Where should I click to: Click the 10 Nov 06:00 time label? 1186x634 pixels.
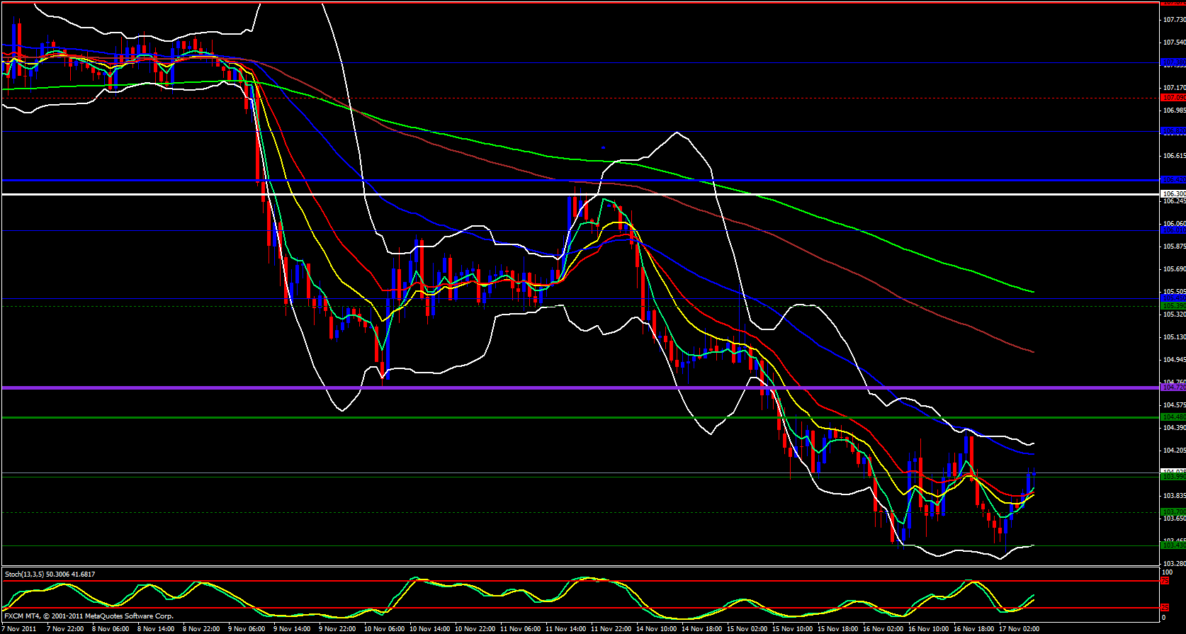click(384, 628)
